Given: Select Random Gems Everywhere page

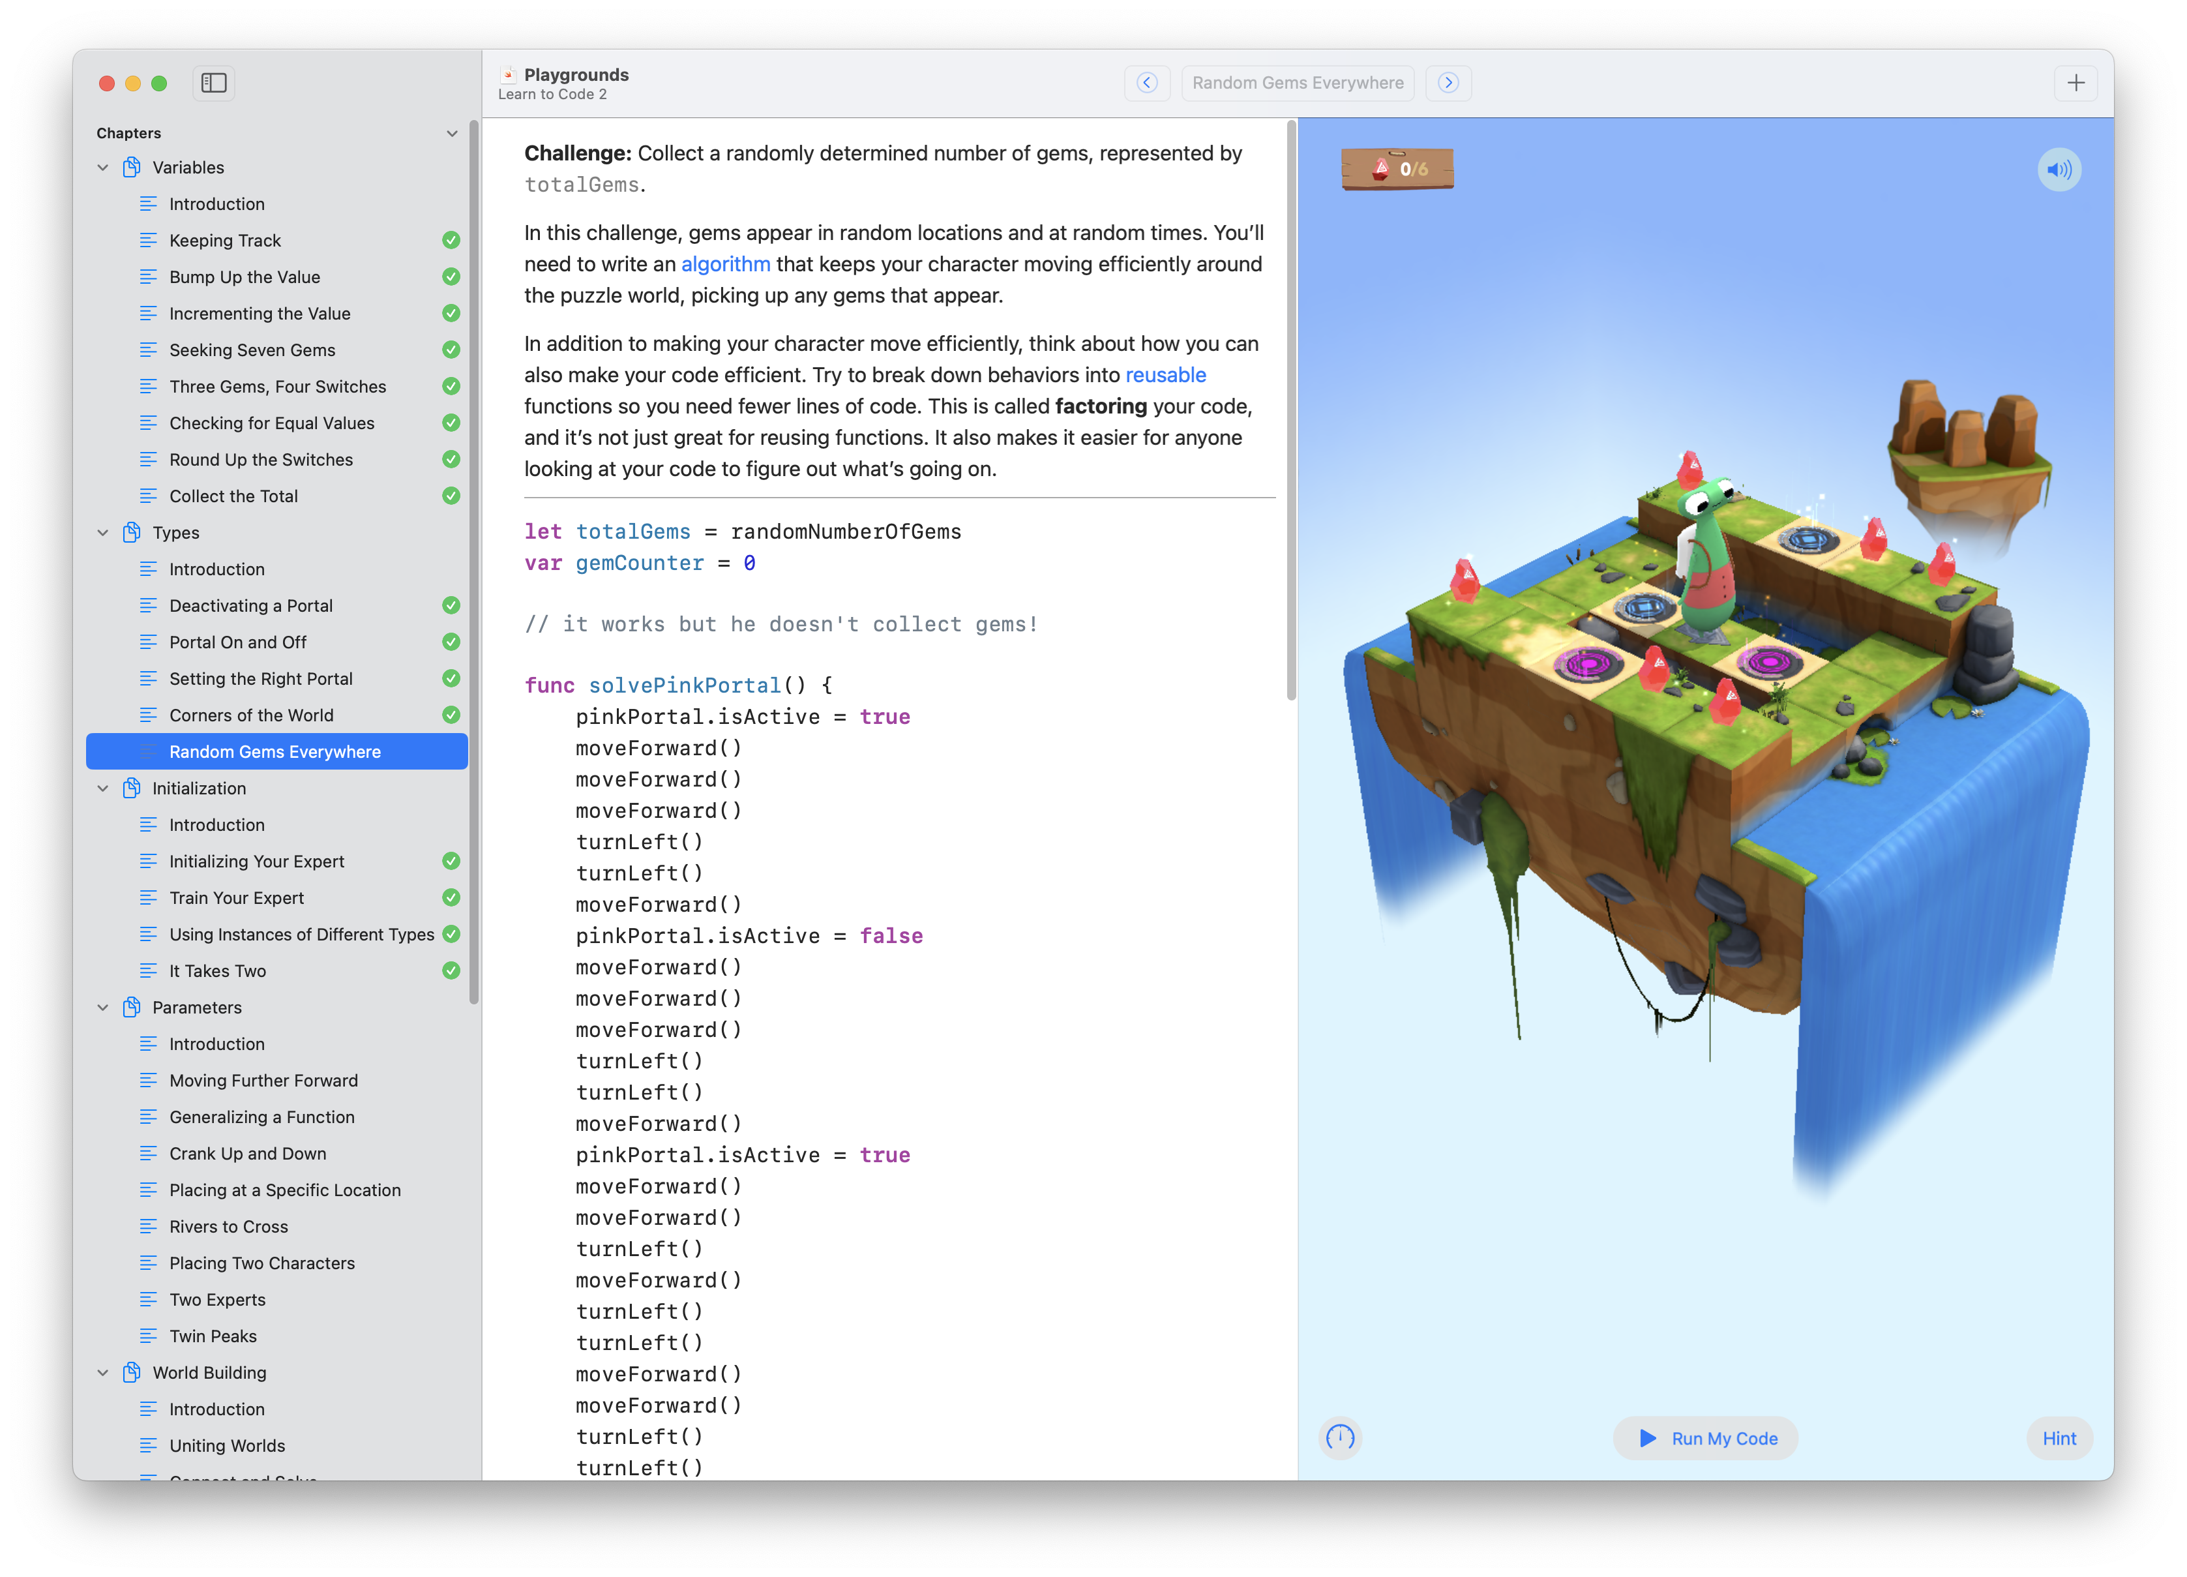Looking at the screenshot, I should (x=276, y=751).
